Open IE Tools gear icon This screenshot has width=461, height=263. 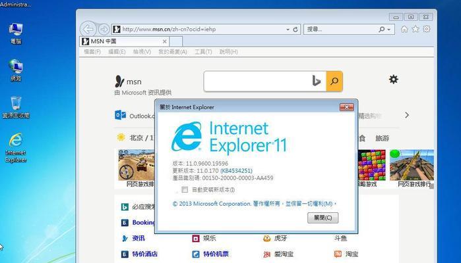click(427, 29)
